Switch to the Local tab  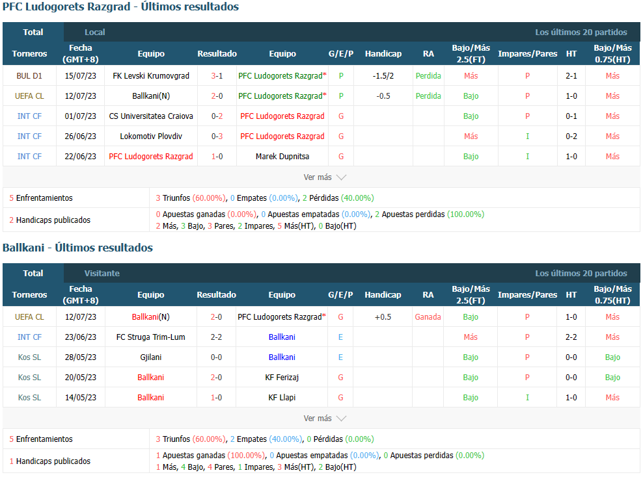coord(95,32)
